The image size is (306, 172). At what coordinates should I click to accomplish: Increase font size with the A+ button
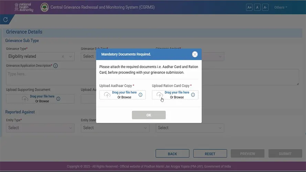[x=249, y=8]
